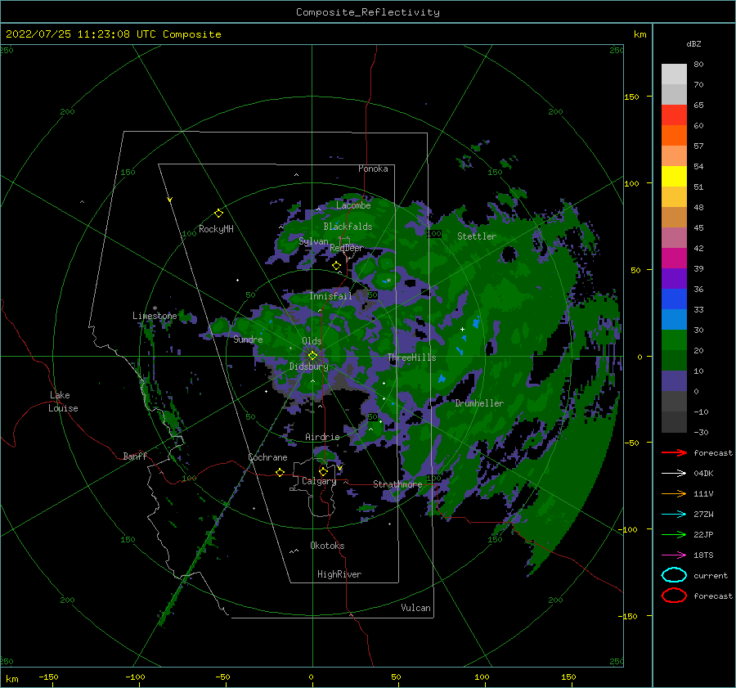Select the magenta 18TS arrow legend icon

tap(674, 555)
